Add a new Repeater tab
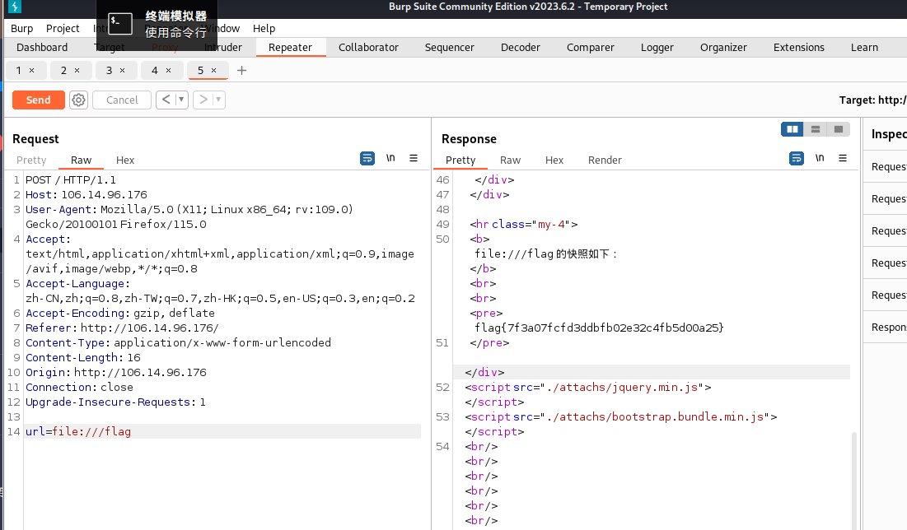 [242, 71]
